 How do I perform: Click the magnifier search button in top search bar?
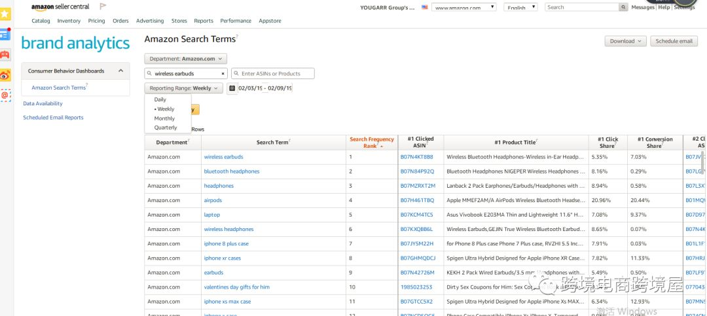tap(623, 7)
